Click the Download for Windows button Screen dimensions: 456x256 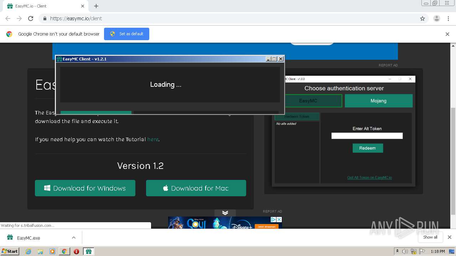point(85,188)
